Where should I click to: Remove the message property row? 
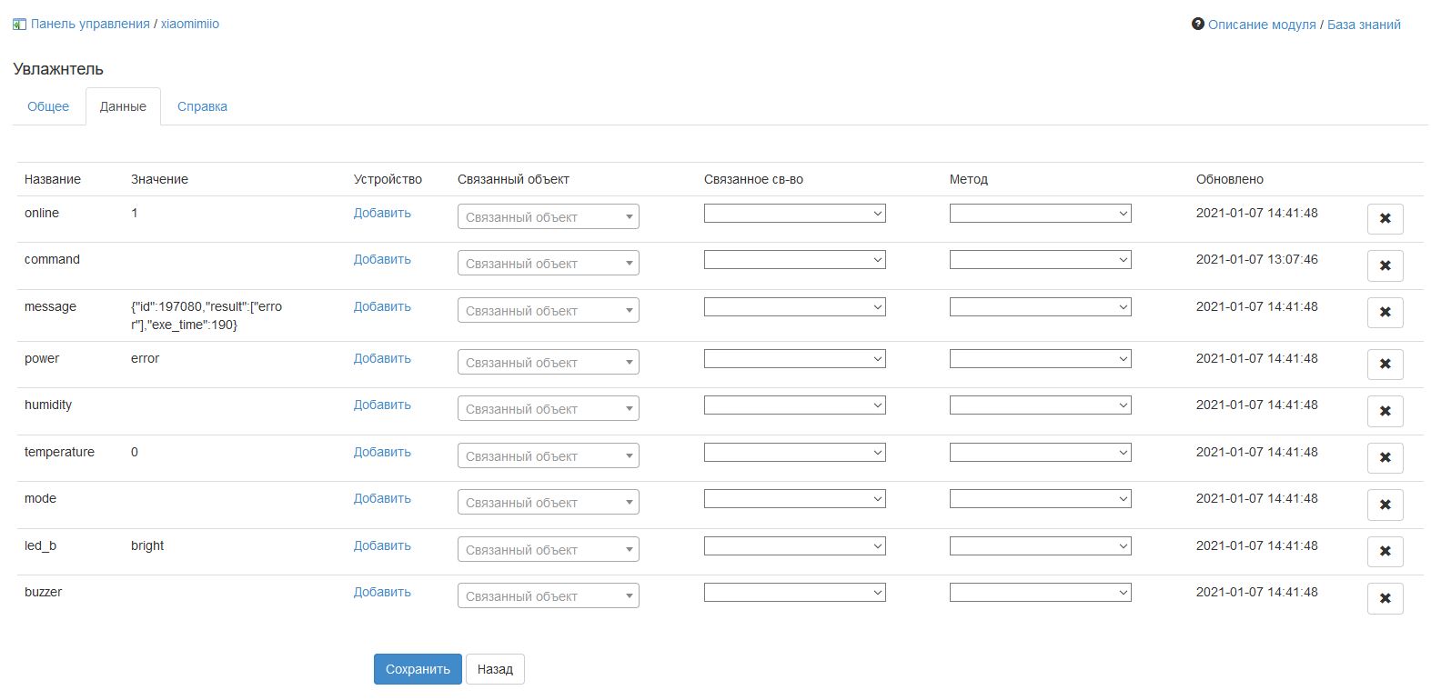click(x=1385, y=312)
